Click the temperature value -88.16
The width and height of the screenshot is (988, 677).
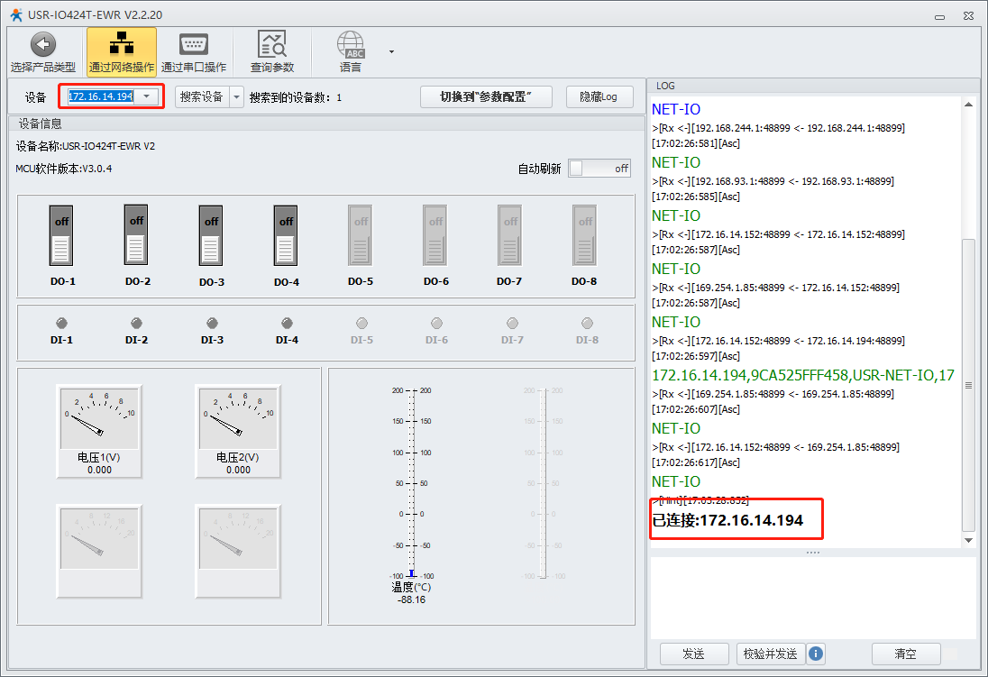point(411,600)
